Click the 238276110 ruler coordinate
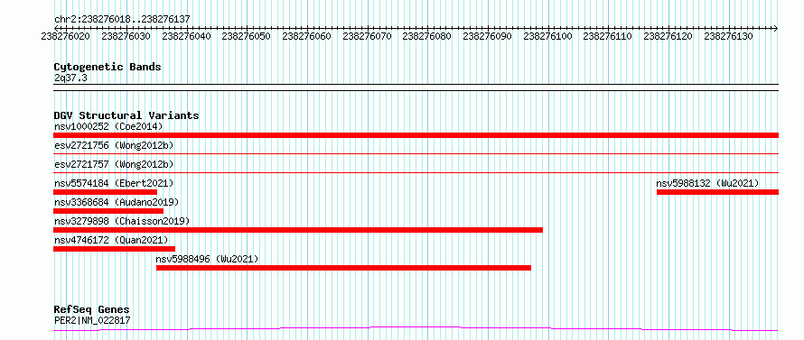This screenshot has width=804, height=340. coord(608,37)
